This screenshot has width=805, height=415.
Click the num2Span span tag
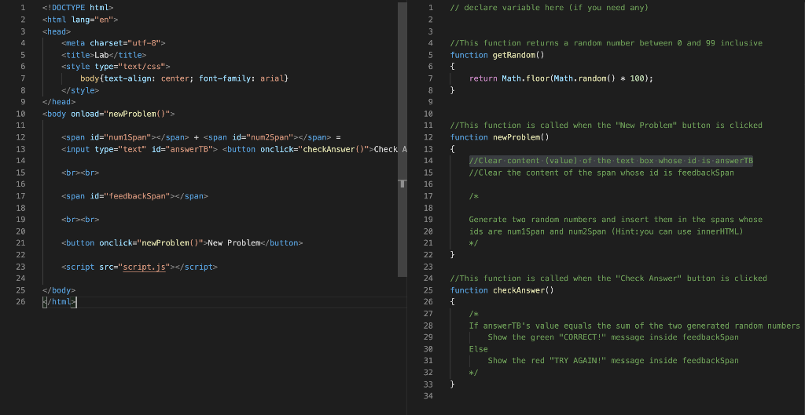click(x=267, y=137)
